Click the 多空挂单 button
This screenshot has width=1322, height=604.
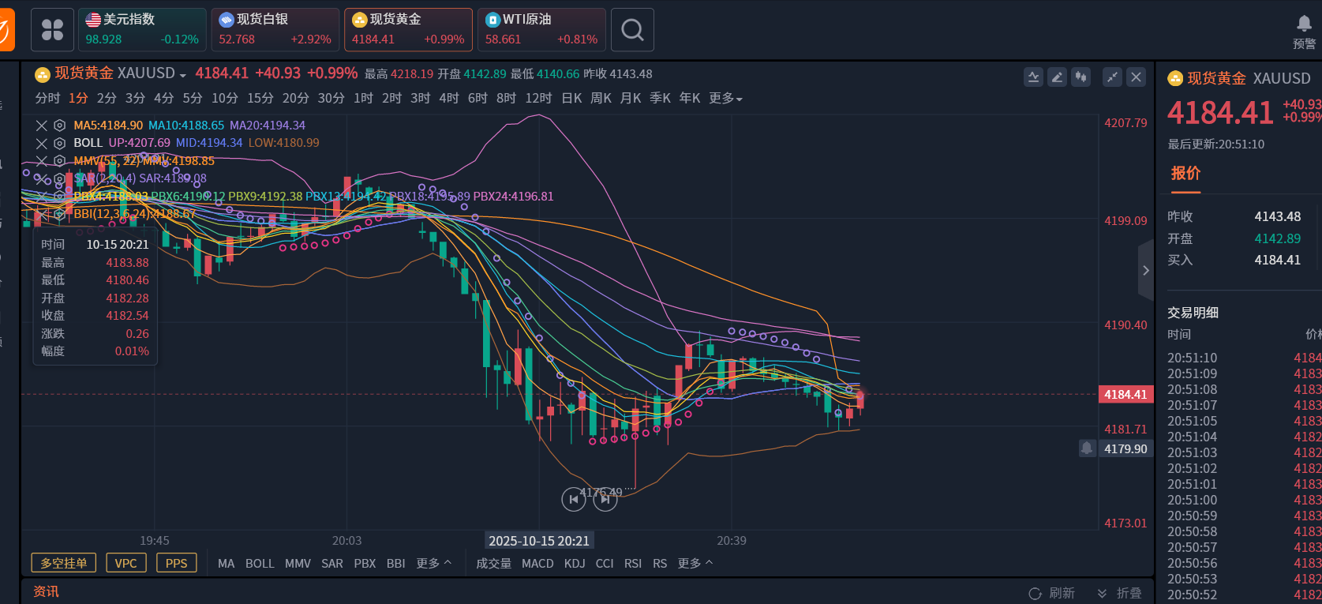[64, 563]
